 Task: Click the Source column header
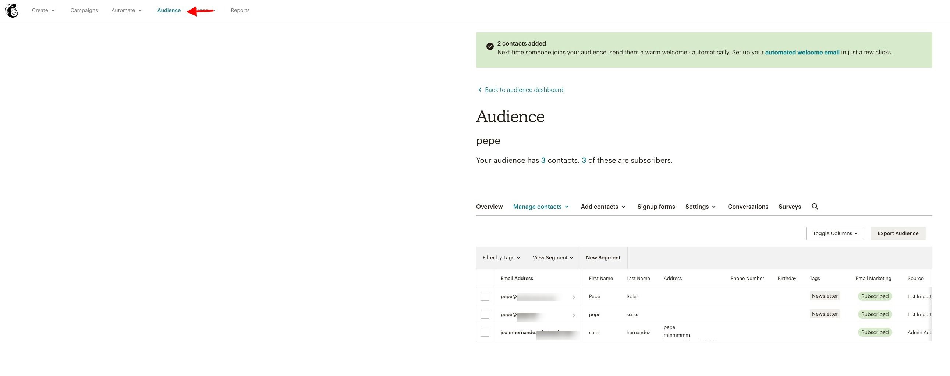[915, 278]
